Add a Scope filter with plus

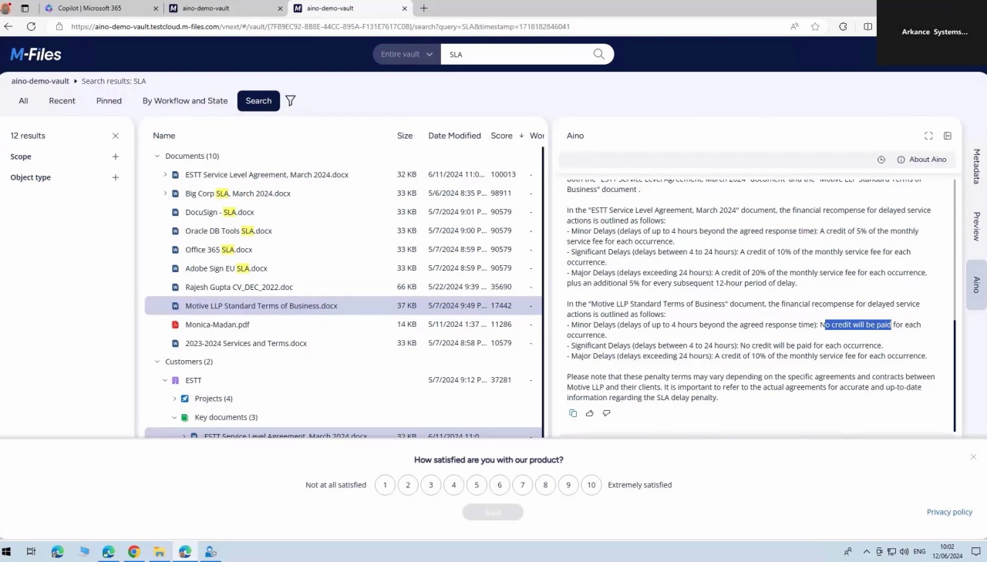point(116,156)
